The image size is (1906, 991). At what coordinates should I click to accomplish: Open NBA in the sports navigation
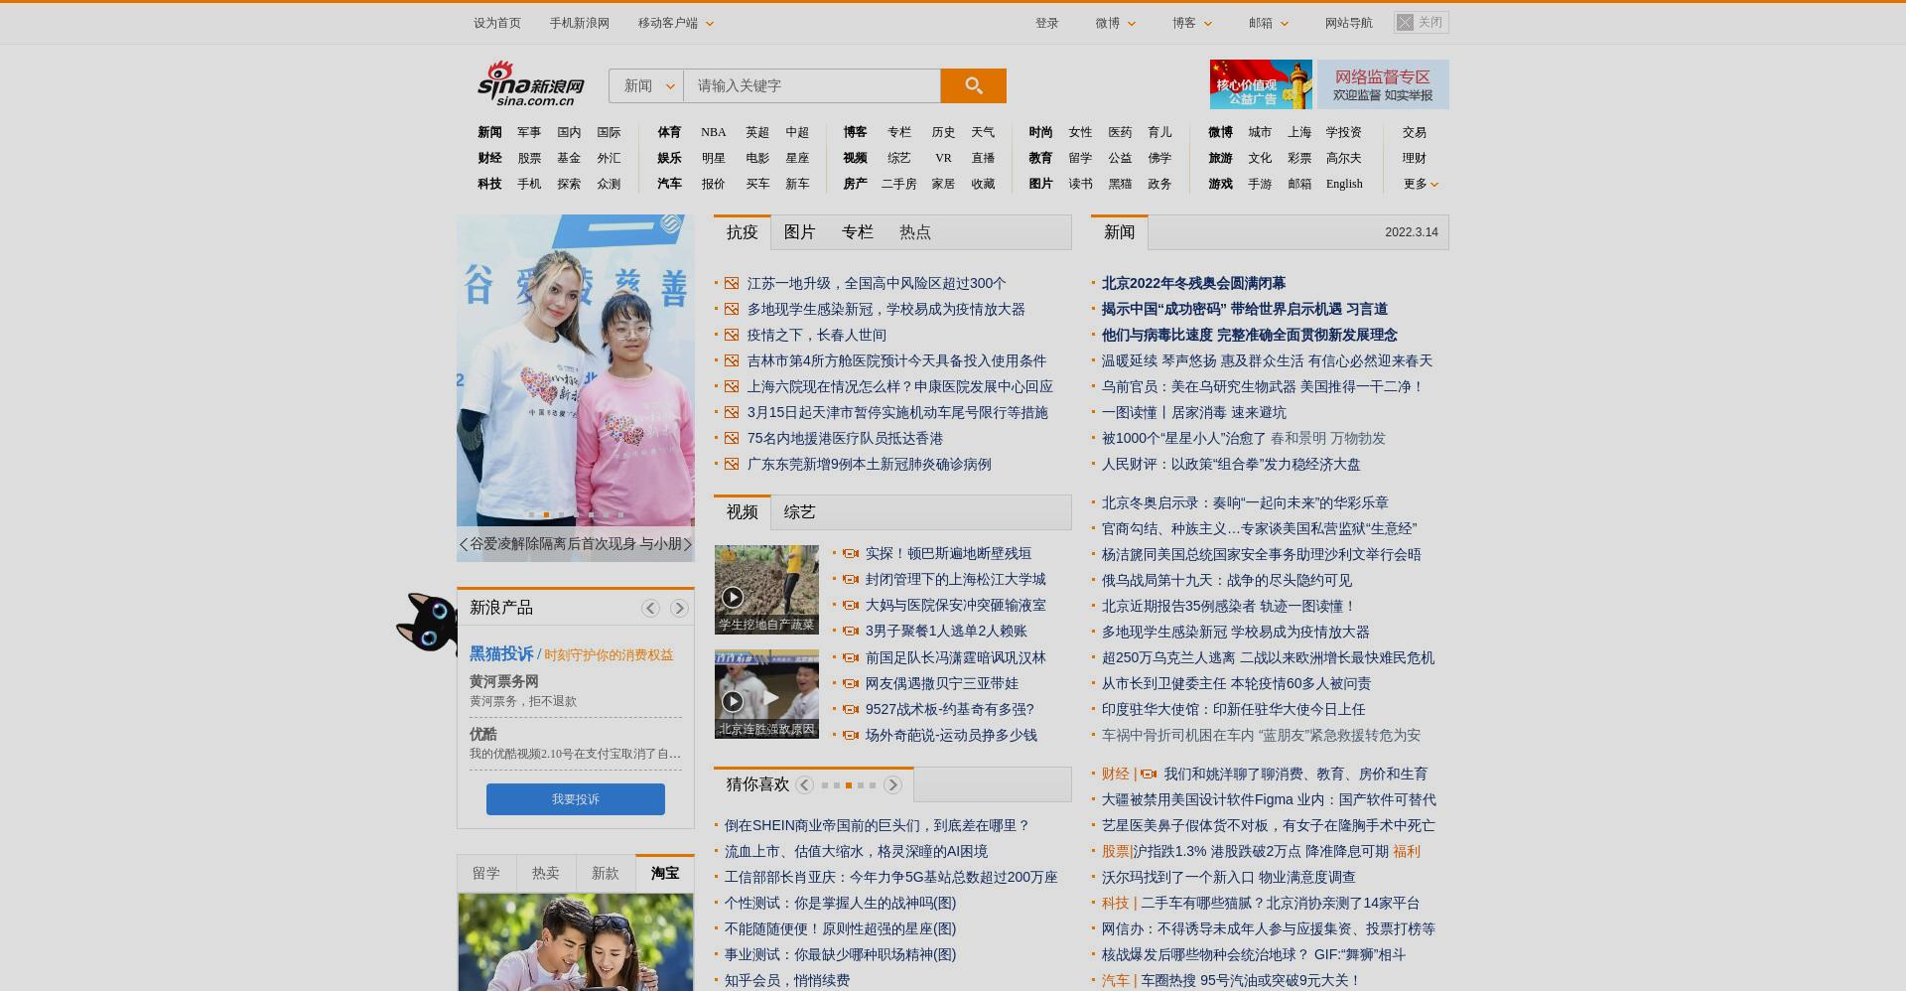point(714,132)
